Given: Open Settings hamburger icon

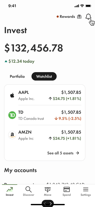Looking at the screenshot, I should [x=86, y=190].
